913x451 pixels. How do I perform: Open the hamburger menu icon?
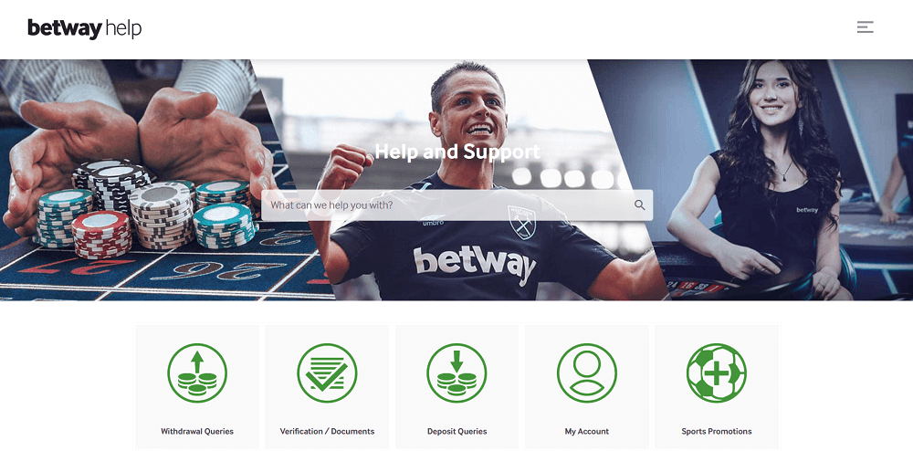click(865, 26)
